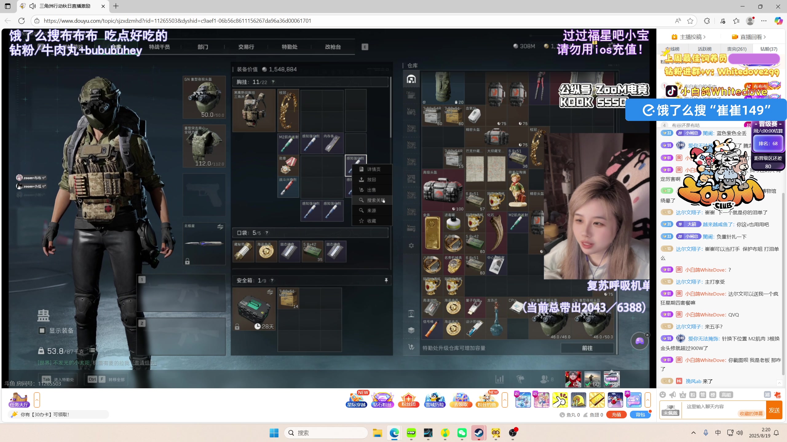Open the floating game controller icon
Viewport: 787px width, 442px height.
click(x=639, y=341)
